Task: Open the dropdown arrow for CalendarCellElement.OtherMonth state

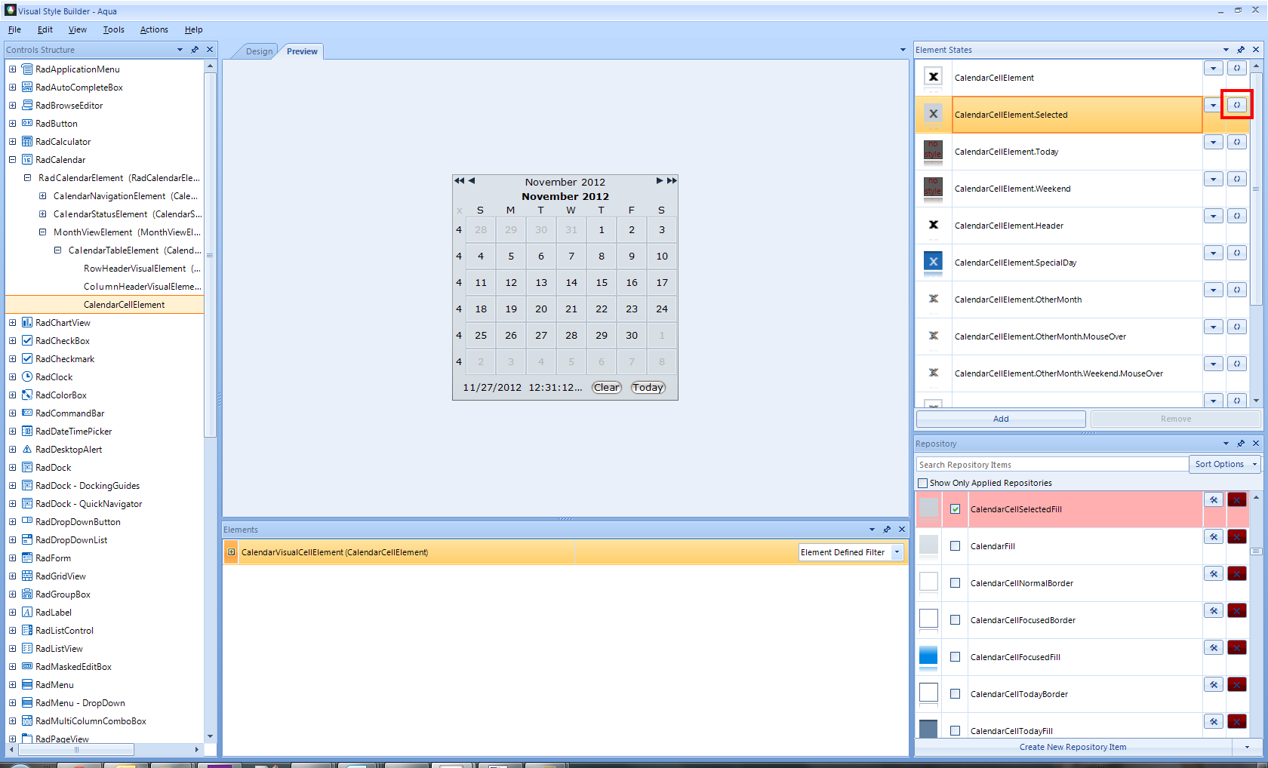Action: [1213, 290]
